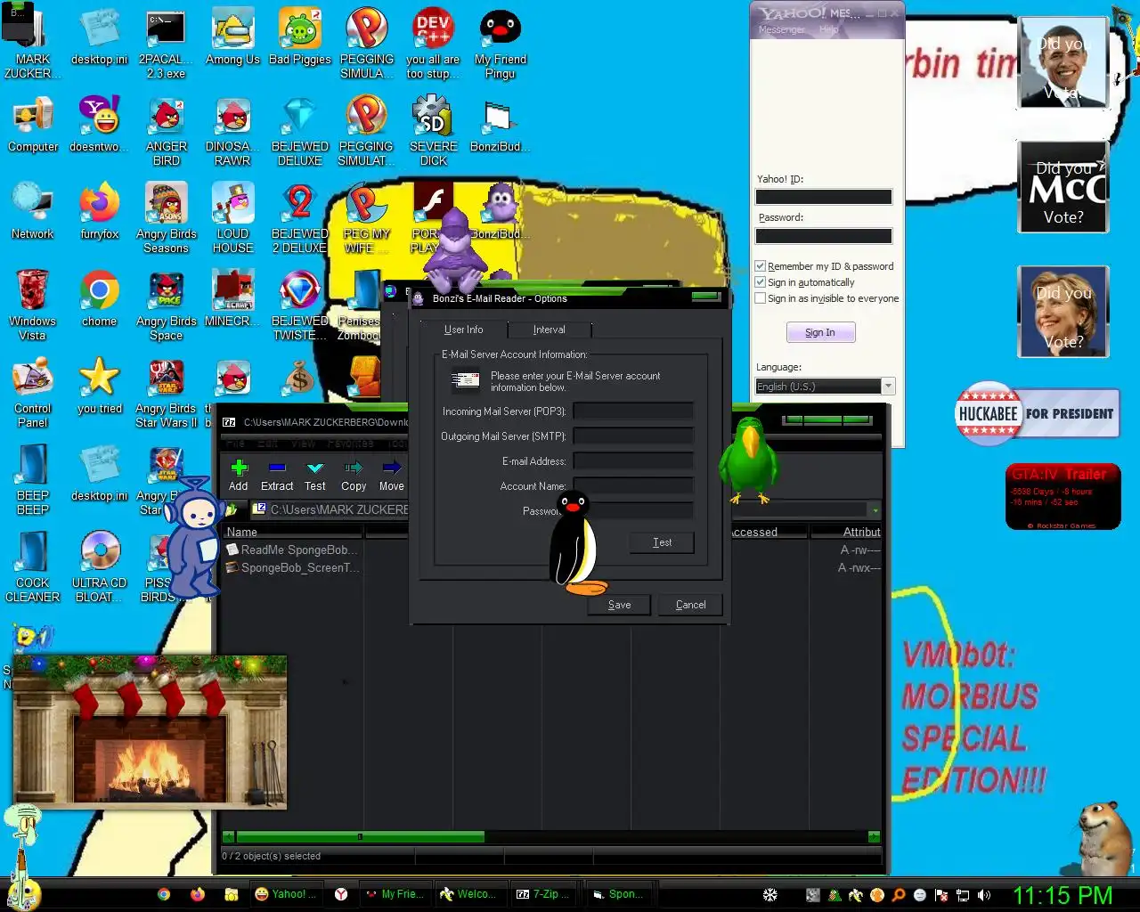
Task: Click Cancel in Bonzi E-Mail options
Action: [x=690, y=605]
